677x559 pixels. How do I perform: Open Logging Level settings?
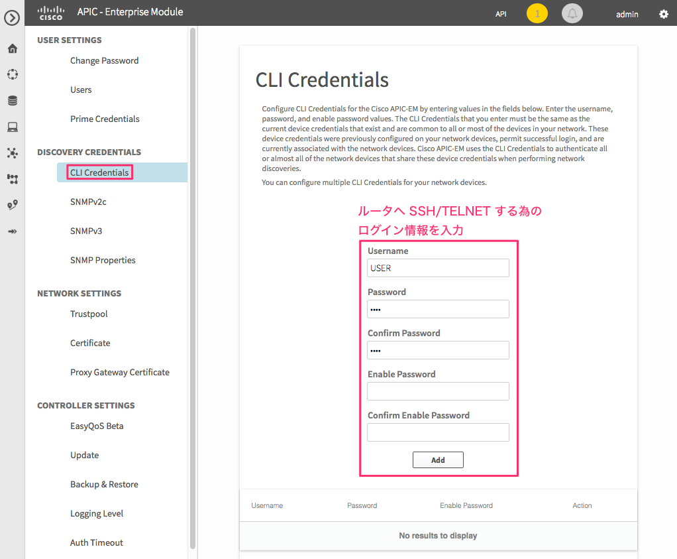(97, 514)
